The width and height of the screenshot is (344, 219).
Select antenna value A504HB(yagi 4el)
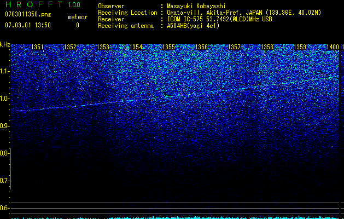[193, 26]
